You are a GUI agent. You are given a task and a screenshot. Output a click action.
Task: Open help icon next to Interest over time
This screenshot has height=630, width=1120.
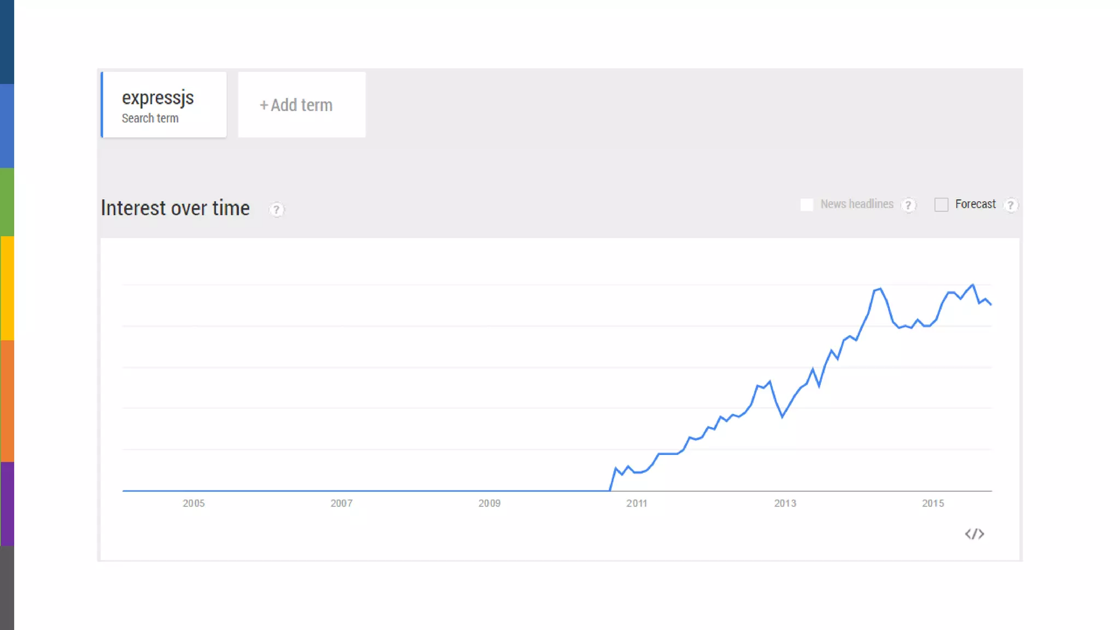click(x=276, y=209)
